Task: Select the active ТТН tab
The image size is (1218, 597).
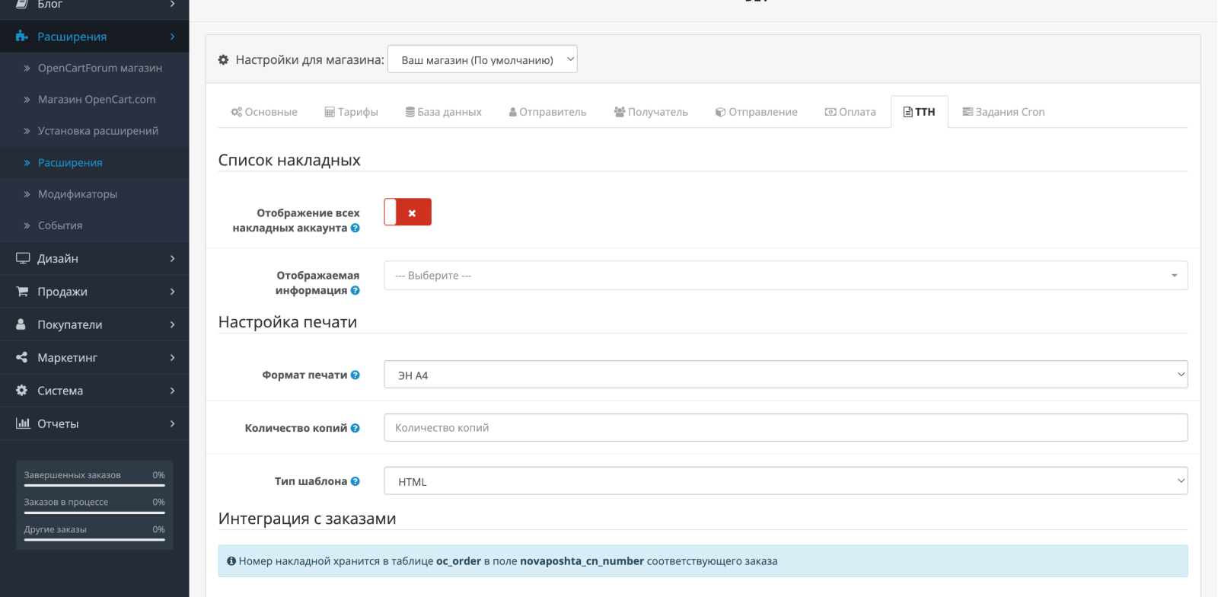Action: click(x=920, y=112)
